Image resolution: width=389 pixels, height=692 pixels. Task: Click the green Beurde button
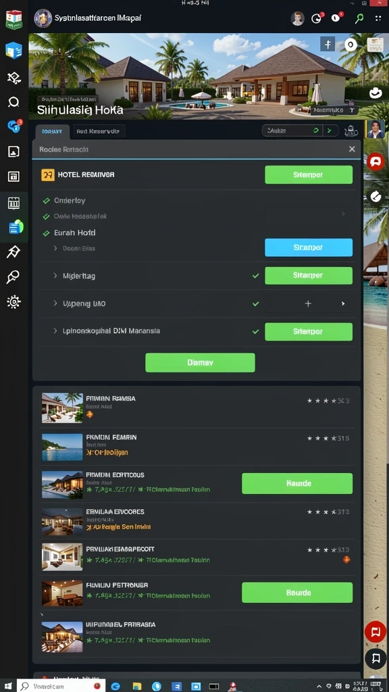(297, 593)
